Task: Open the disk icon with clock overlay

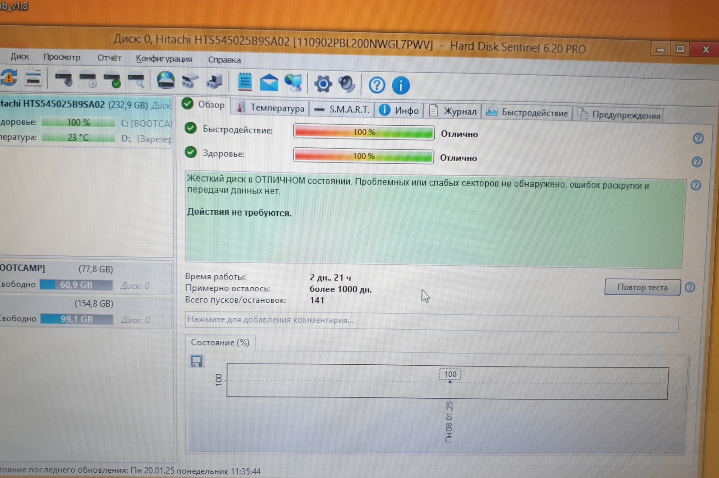Action: [88, 80]
